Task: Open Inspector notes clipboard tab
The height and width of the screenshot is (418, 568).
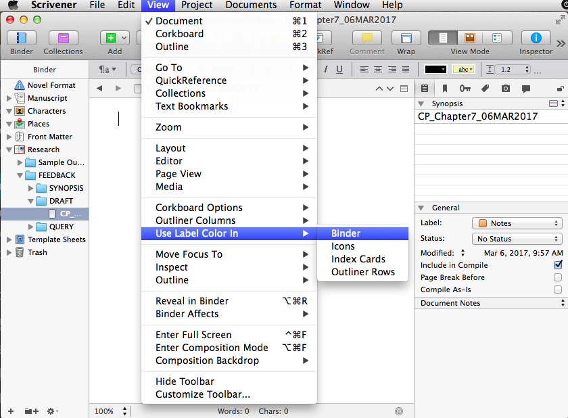Action: pos(425,88)
